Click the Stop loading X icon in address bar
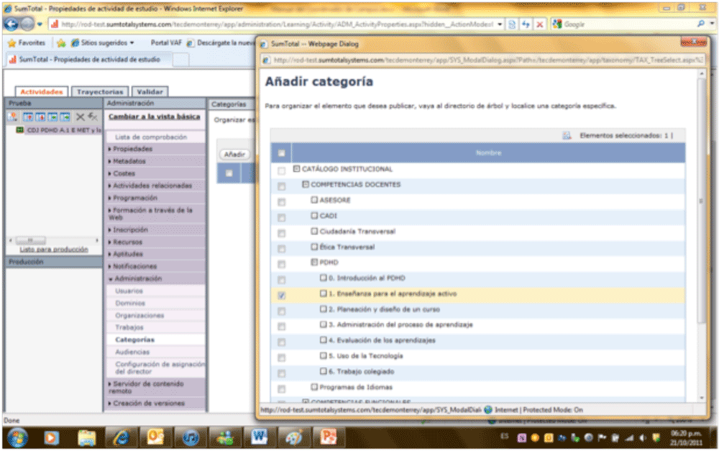Screen dimensions: 719x451 coord(540,24)
